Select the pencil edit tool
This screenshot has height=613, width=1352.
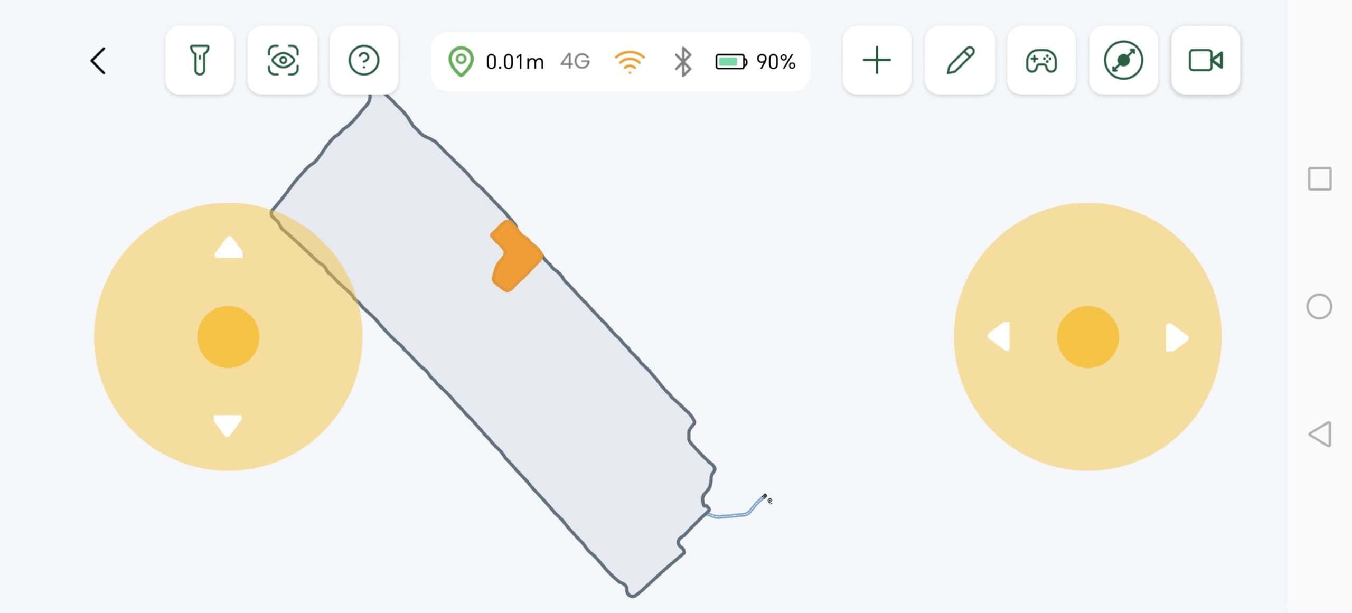[x=960, y=60]
